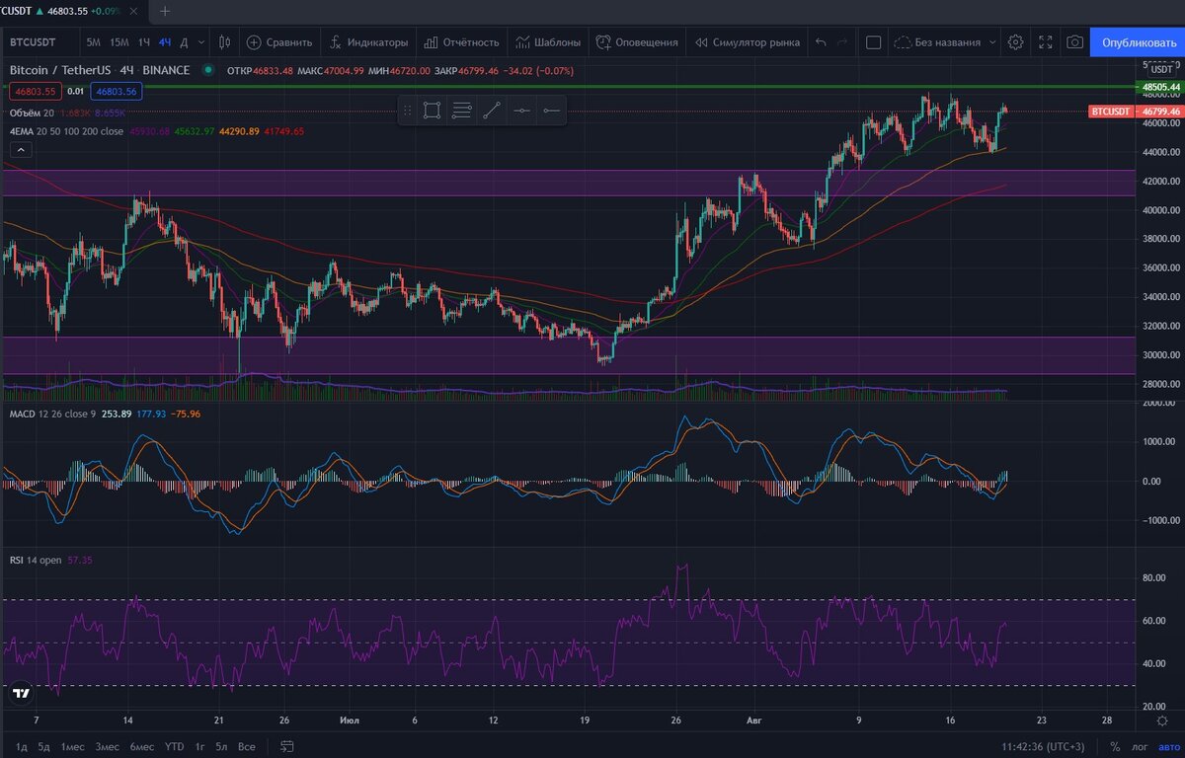Open the go-to-date calendar icon
This screenshot has width=1185, height=758.
point(286,746)
